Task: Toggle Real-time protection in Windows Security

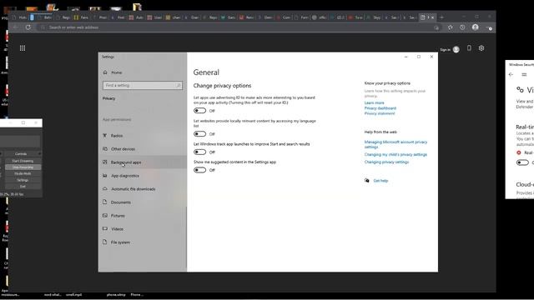Action: [522, 162]
